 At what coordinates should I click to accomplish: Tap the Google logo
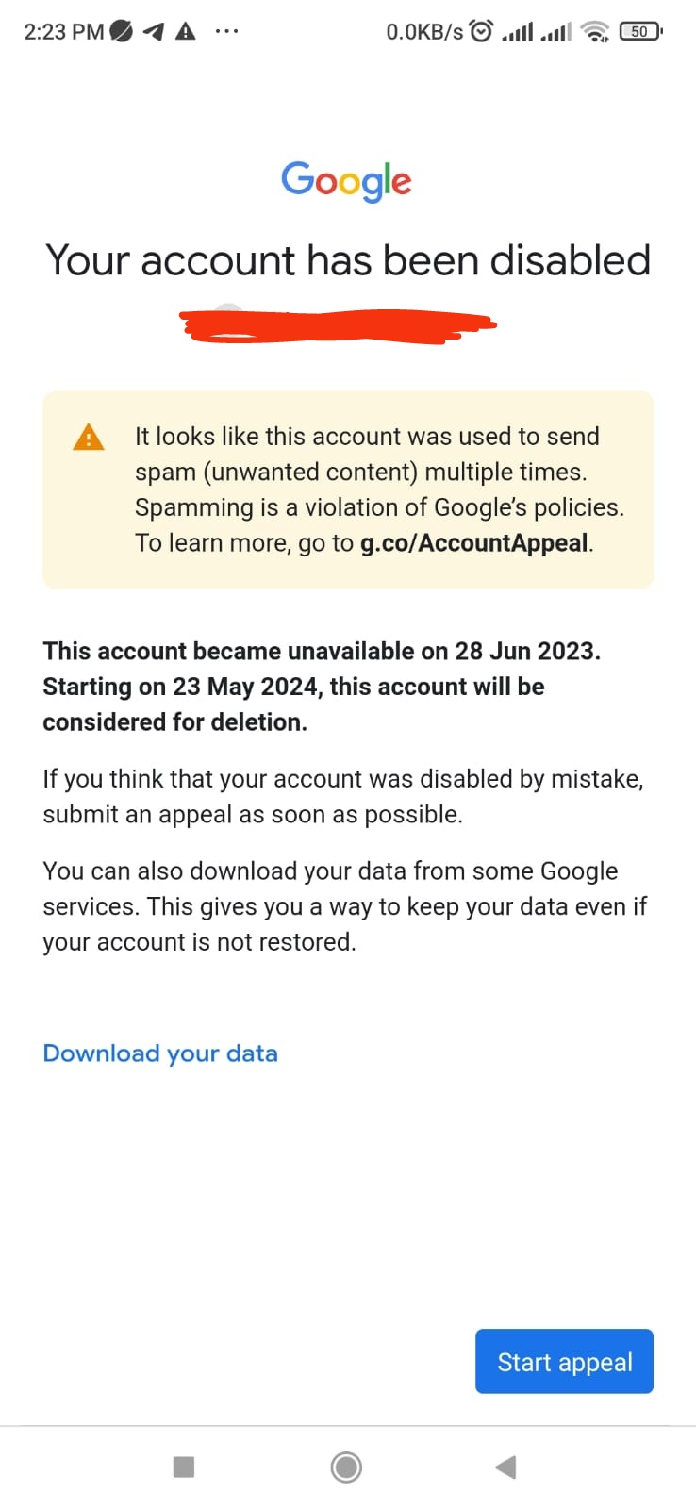tap(346, 180)
